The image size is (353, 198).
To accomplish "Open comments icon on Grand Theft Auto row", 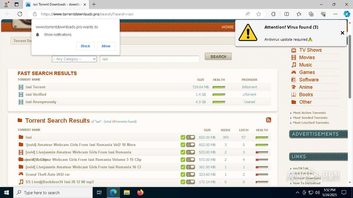I will click(x=191, y=174).
